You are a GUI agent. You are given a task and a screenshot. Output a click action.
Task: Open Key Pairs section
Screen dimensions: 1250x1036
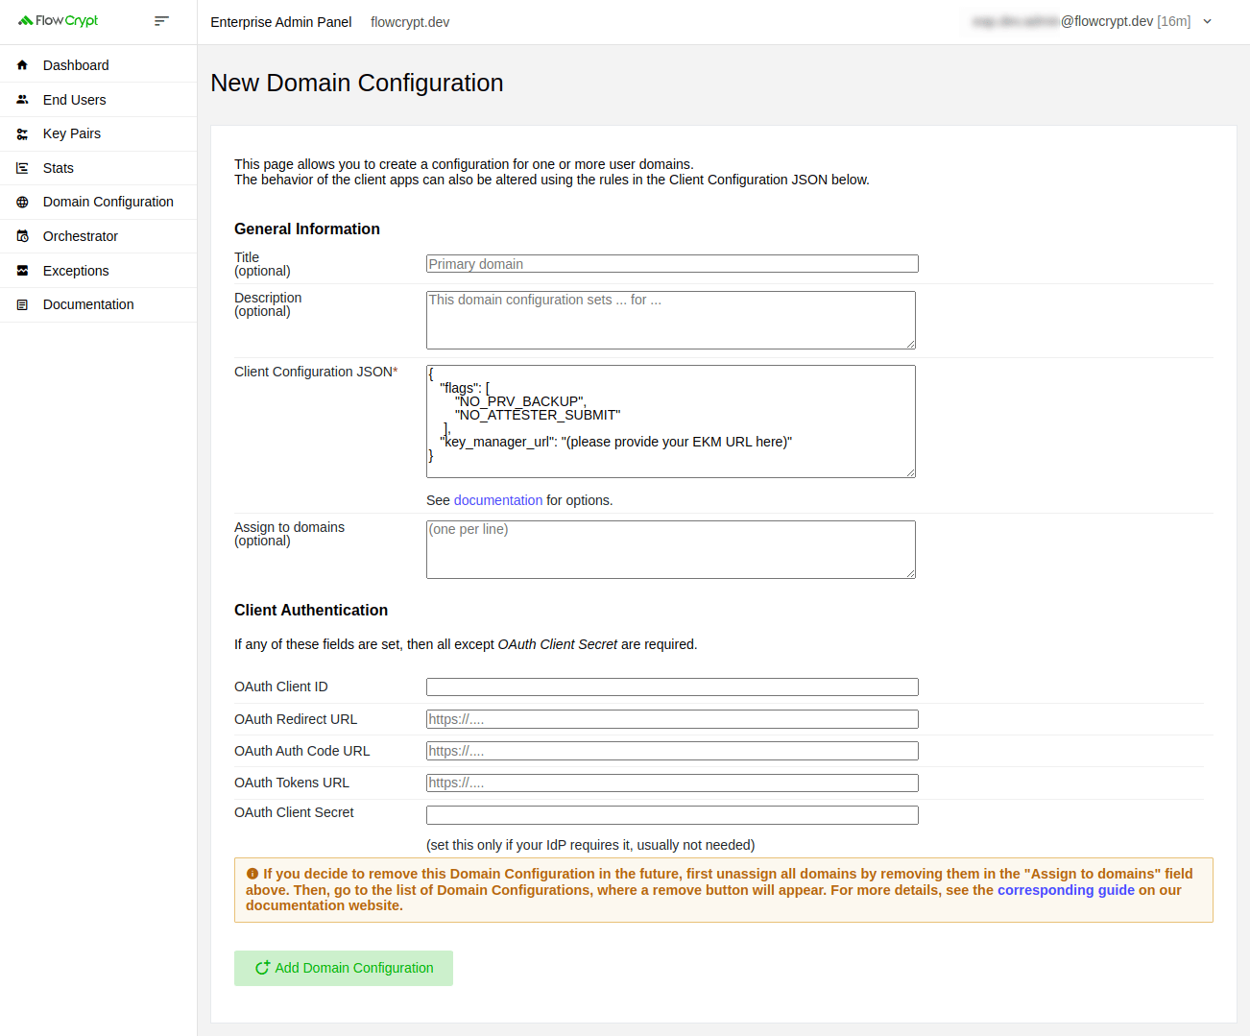[x=98, y=133]
